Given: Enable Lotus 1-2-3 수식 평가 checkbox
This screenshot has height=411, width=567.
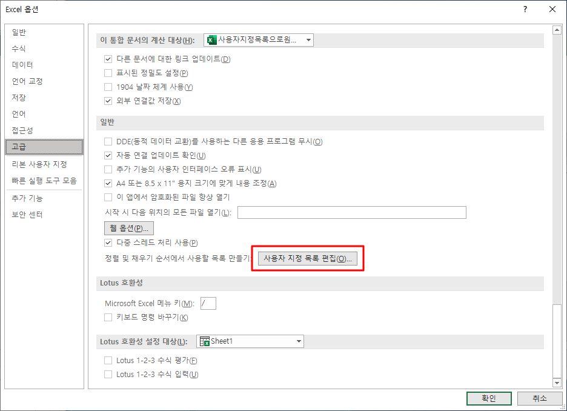Looking at the screenshot, I should (x=108, y=360).
